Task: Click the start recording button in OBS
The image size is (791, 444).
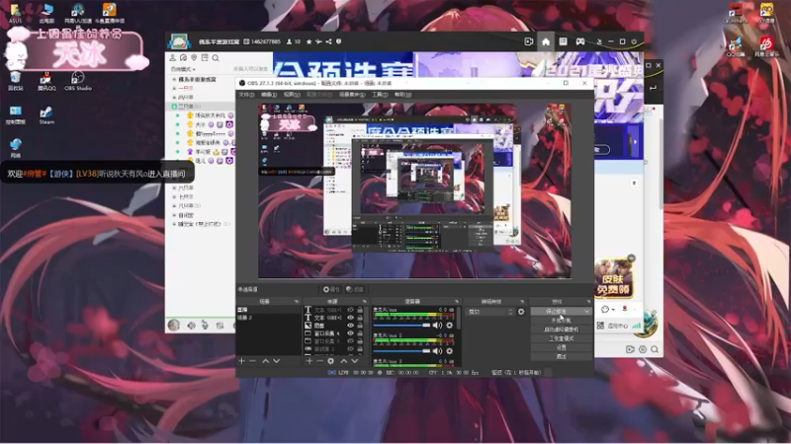Action: [561, 321]
